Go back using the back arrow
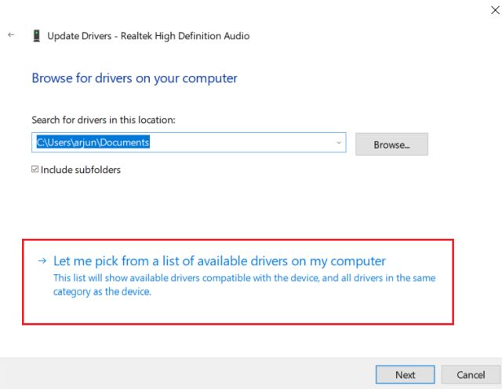This screenshot has height=389, width=502. [x=11, y=34]
